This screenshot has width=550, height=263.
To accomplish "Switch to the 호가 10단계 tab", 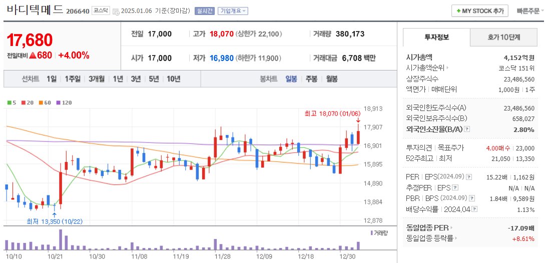I will [503, 37].
